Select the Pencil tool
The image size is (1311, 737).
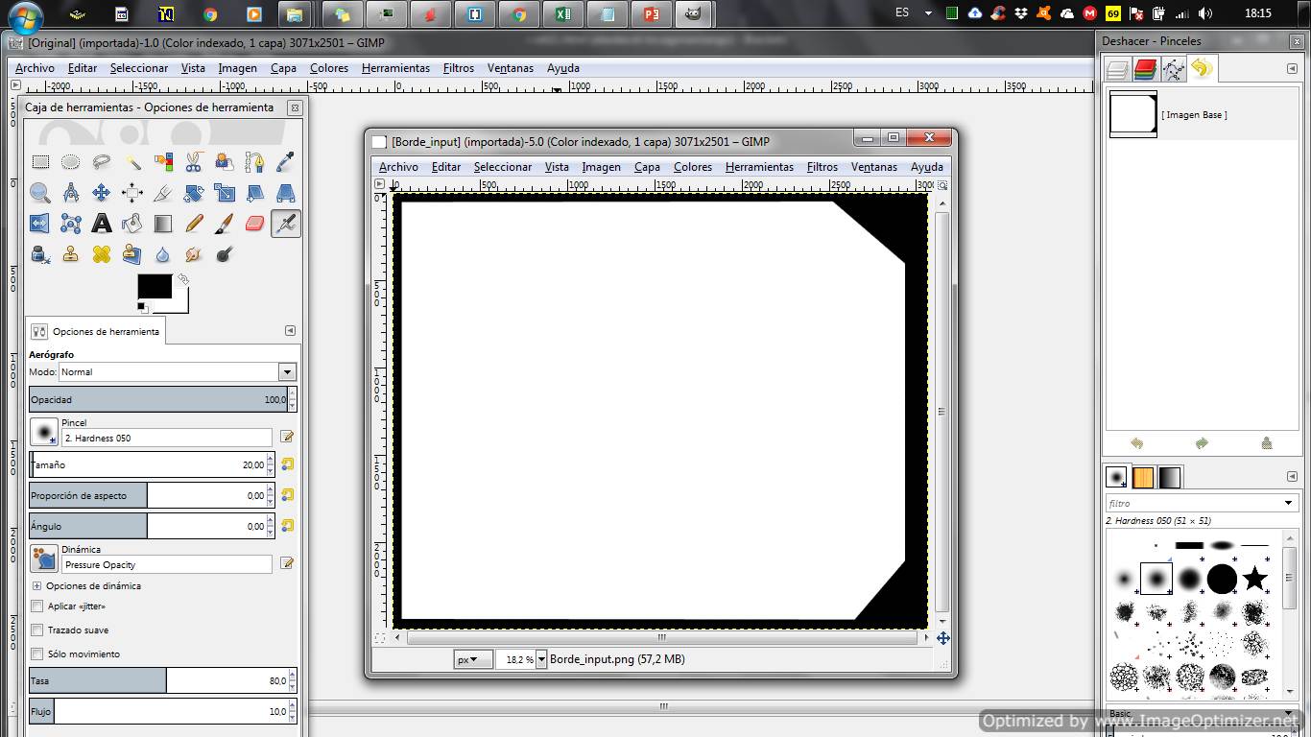tap(194, 224)
